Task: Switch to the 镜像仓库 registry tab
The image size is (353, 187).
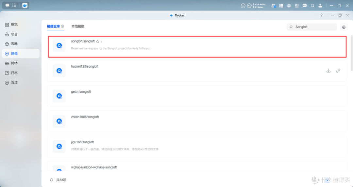Action: (54, 26)
